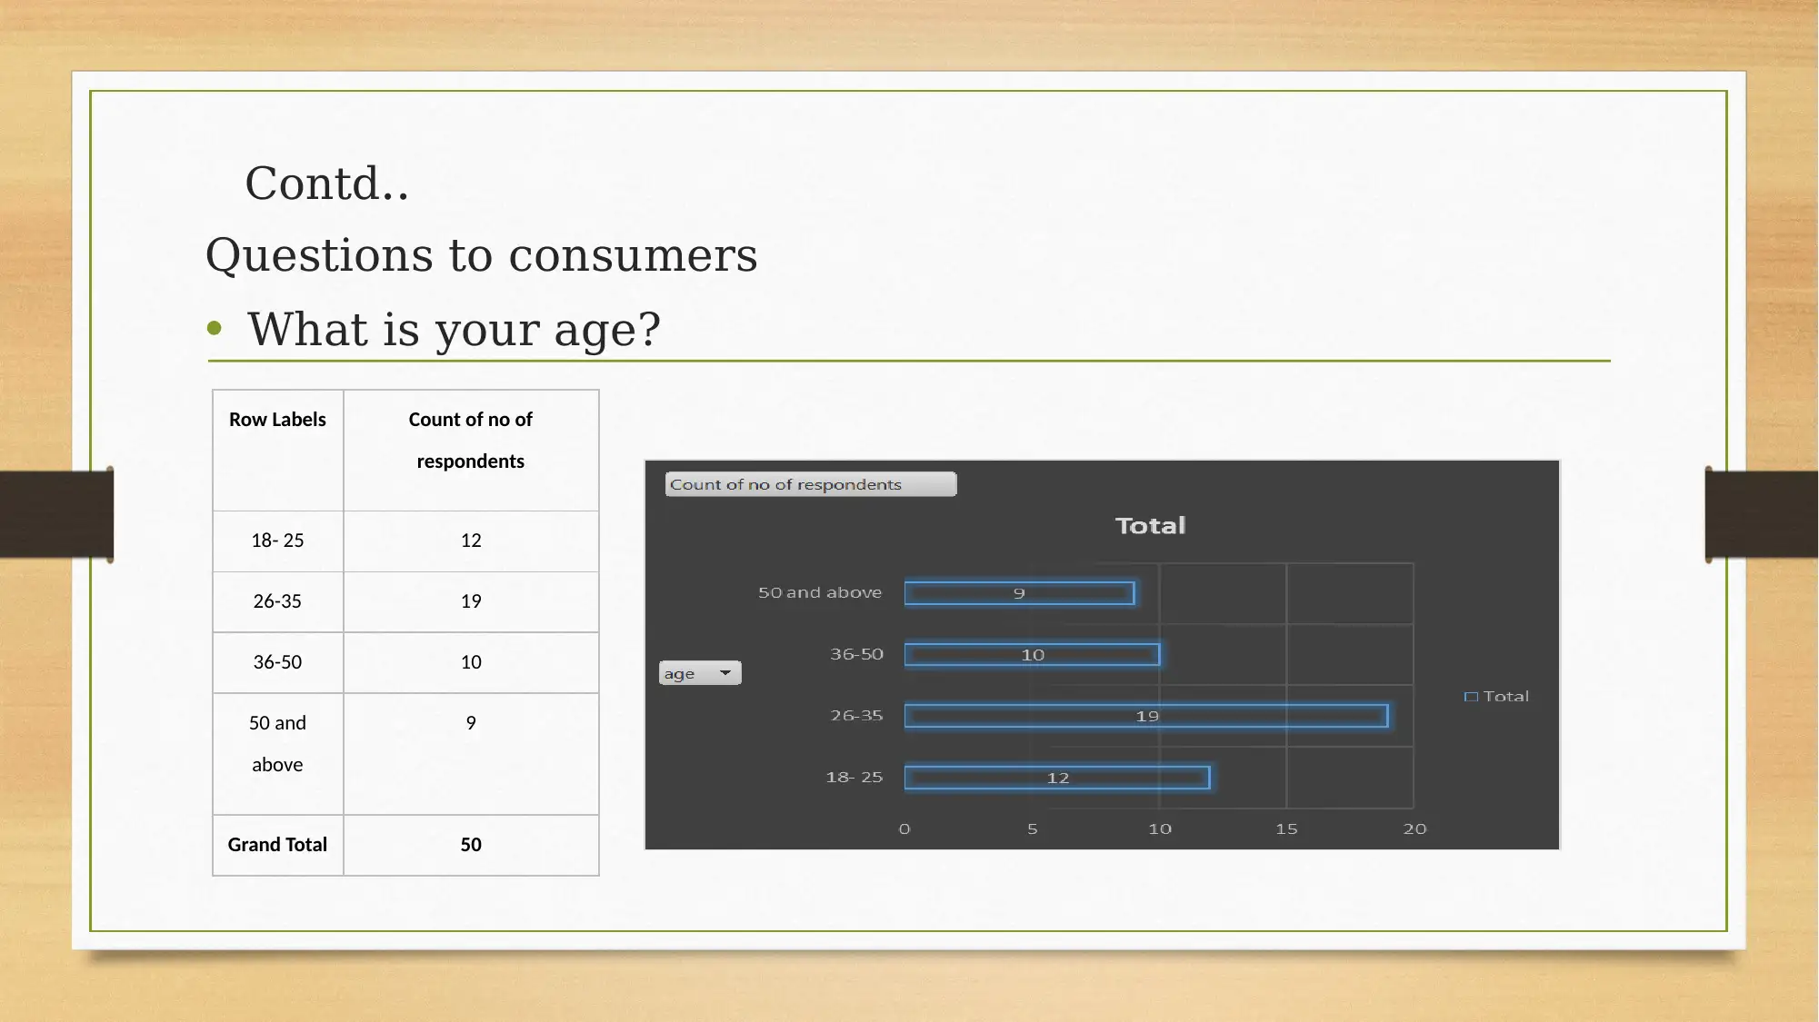This screenshot has width=1819, height=1022.
Task: Toggle the Total legend checkbox in chart
Action: click(1471, 695)
